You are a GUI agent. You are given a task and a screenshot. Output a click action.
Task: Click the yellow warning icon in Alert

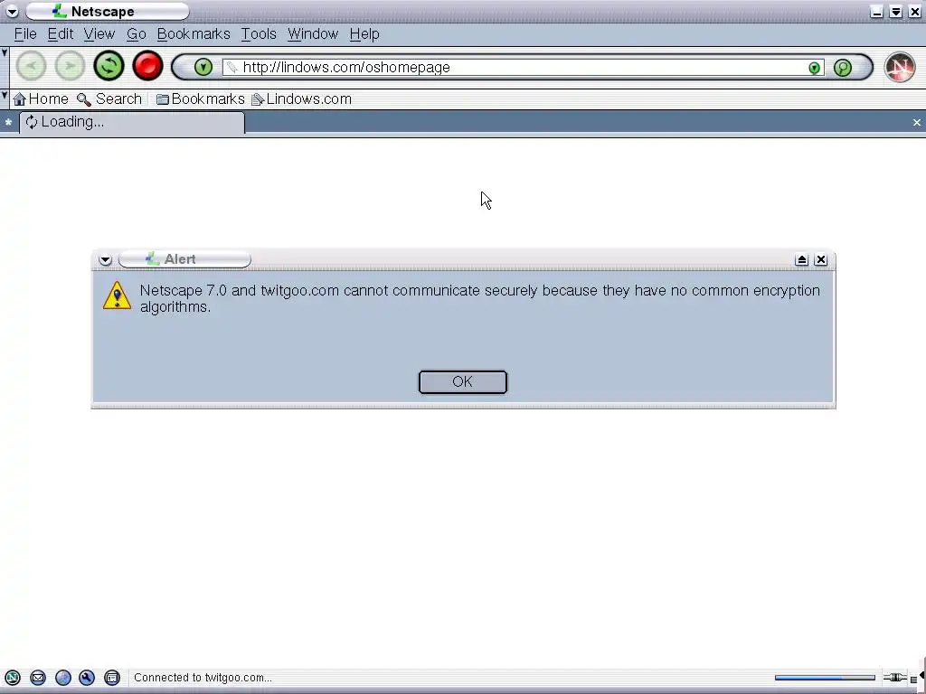[x=117, y=295]
